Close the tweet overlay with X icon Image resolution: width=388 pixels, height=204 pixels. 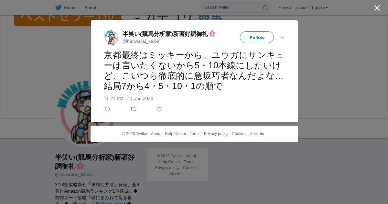click(x=377, y=8)
